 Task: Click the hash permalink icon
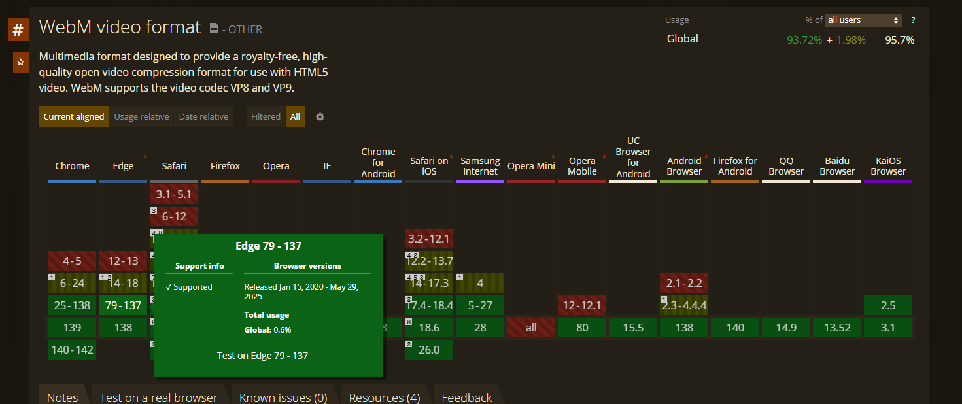[18, 29]
